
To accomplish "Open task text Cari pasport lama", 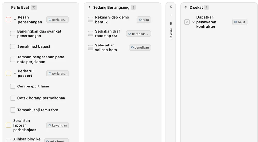I will tap(33, 86).
